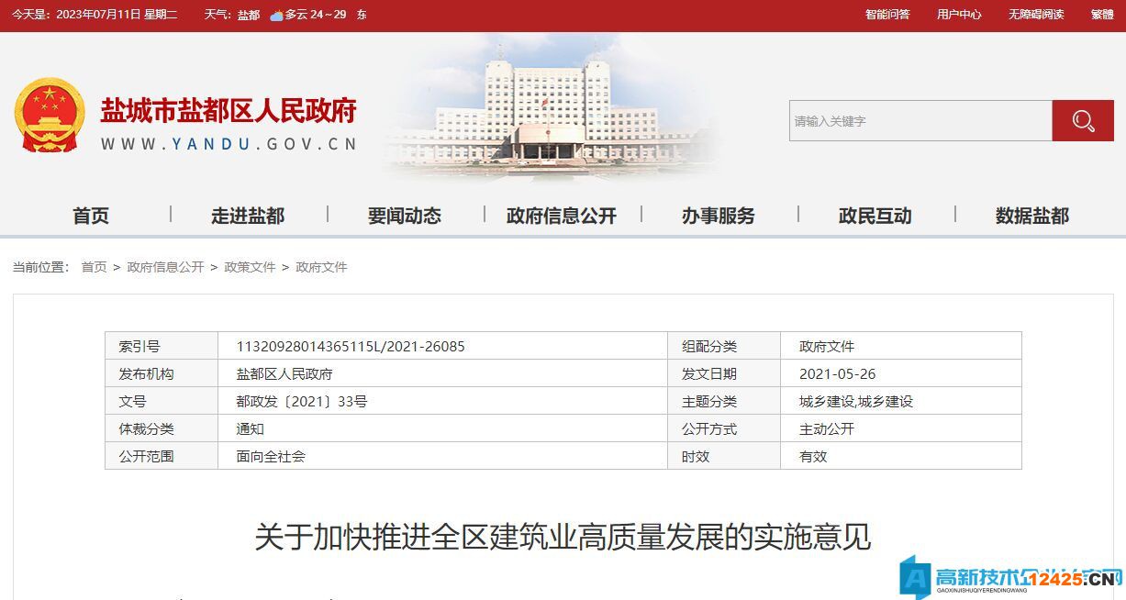Open the 要闻动态 menu

pos(404,215)
